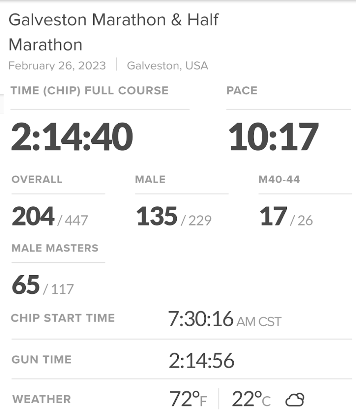This screenshot has height=418, width=356.
Task: Click the OVERALL ranking label
Action: point(37,179)
